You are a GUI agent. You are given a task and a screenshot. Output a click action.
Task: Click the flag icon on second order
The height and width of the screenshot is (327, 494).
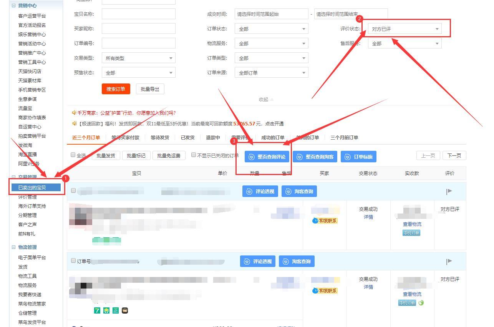(449, 261)
